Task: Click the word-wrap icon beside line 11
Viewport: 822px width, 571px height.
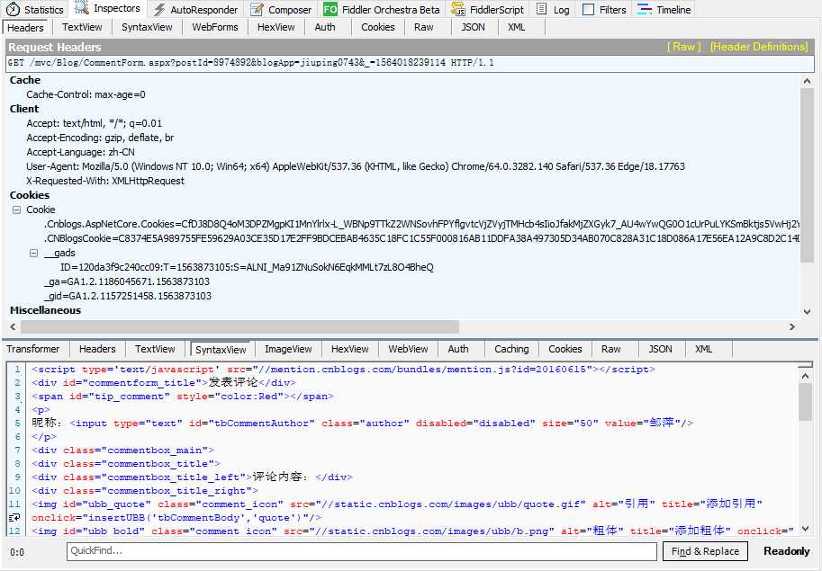Action: click(x=14, y=518)
